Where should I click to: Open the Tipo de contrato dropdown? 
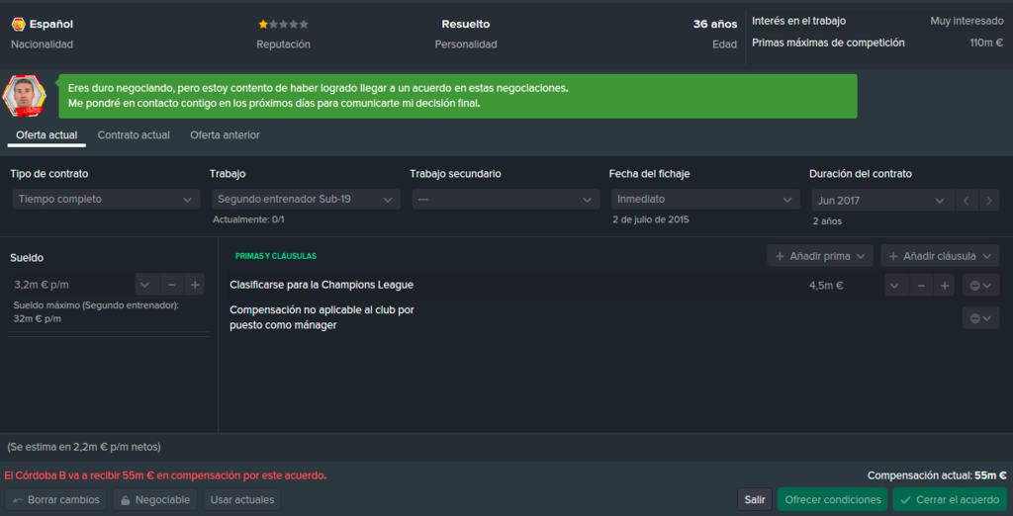(106, 200)
